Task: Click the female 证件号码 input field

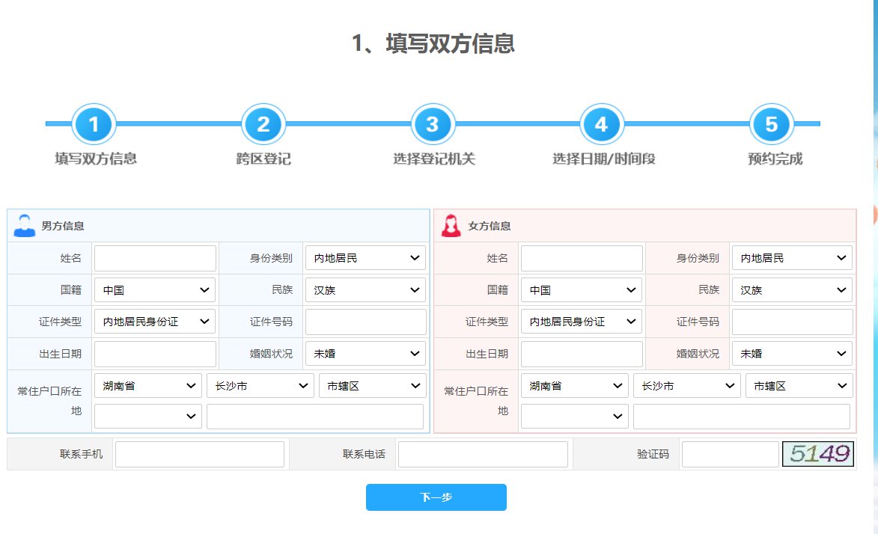Action: (x=792, y=322)
